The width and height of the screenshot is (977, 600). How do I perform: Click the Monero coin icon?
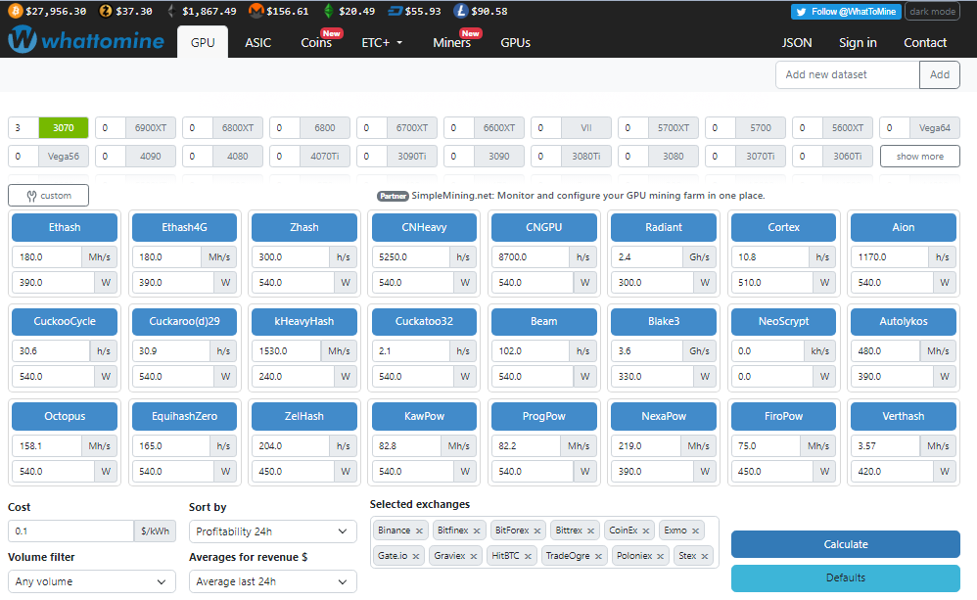(256, 11)
